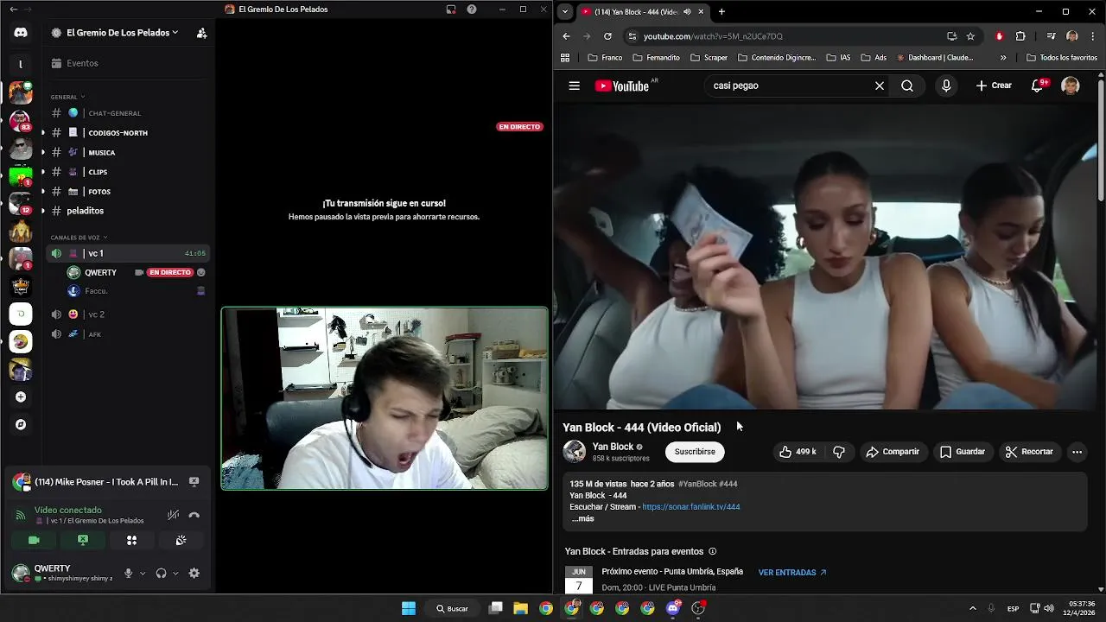Expand the fotos channel threads
1106x622 pixels.
[43, 192]
